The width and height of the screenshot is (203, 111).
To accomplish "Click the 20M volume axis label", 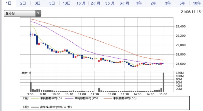I will pos(179,89).
